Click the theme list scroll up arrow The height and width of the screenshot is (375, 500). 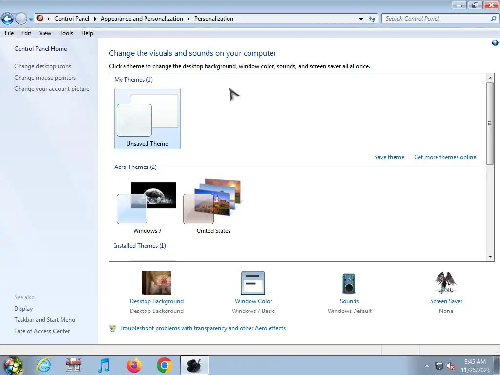click(x=490, y=78)
